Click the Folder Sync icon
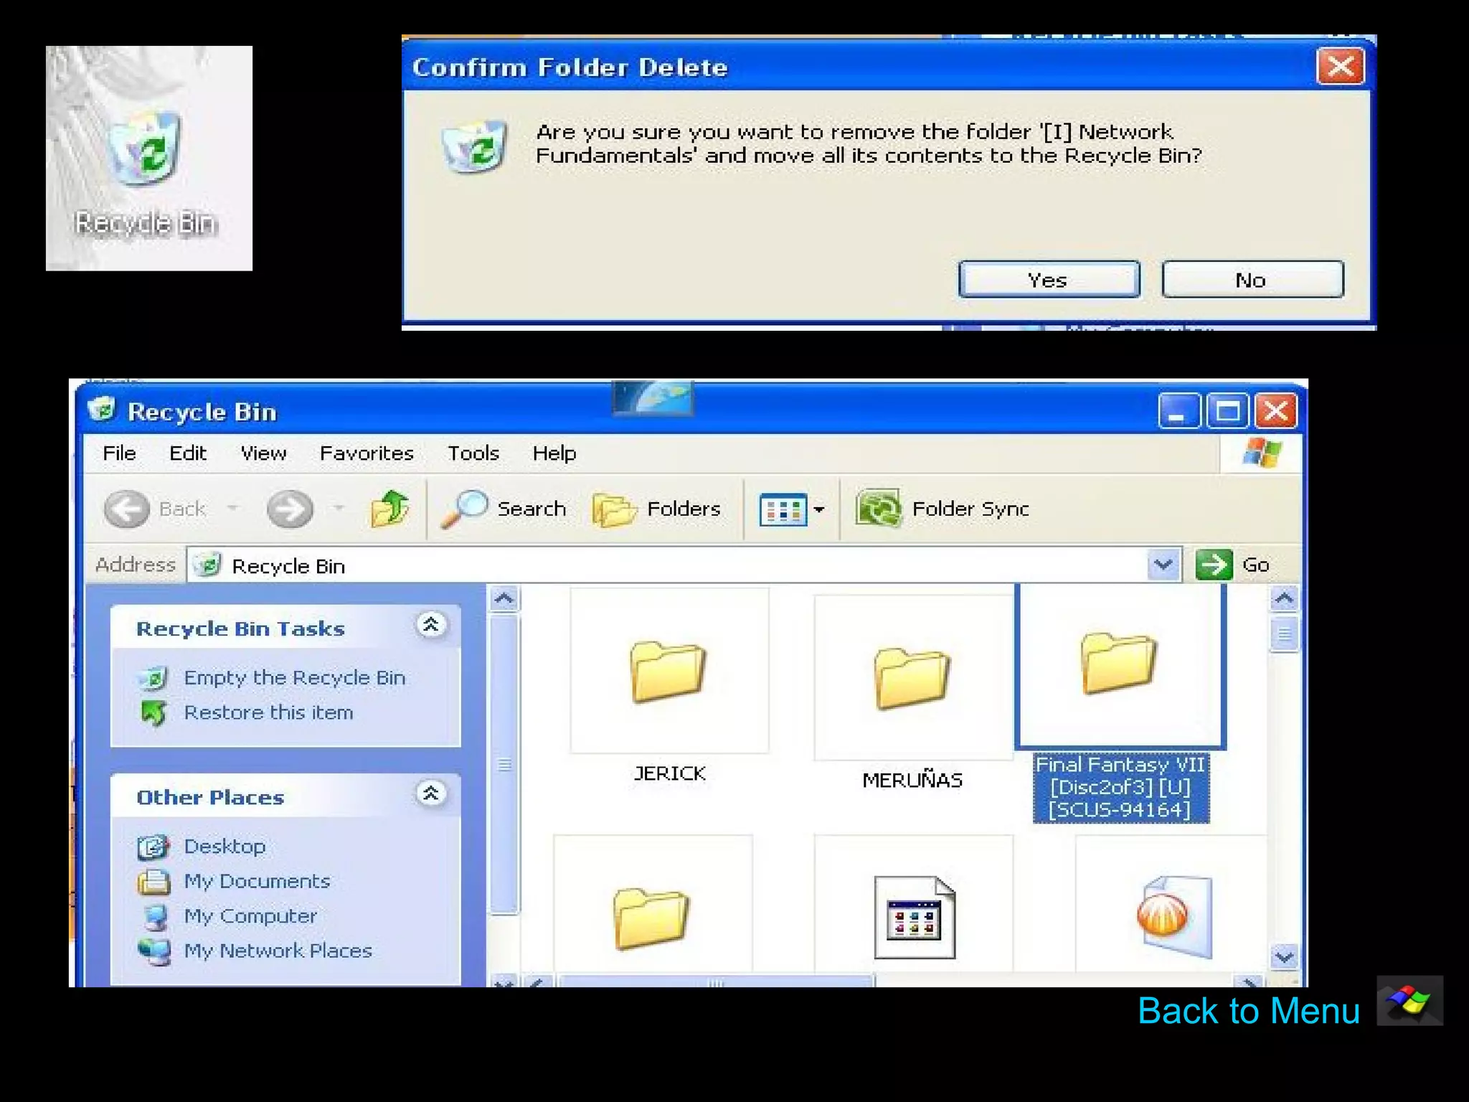1469x1102 pixels. click(879, 509)
